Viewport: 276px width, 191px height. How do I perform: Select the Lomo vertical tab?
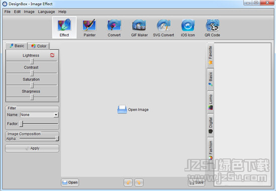210,102
